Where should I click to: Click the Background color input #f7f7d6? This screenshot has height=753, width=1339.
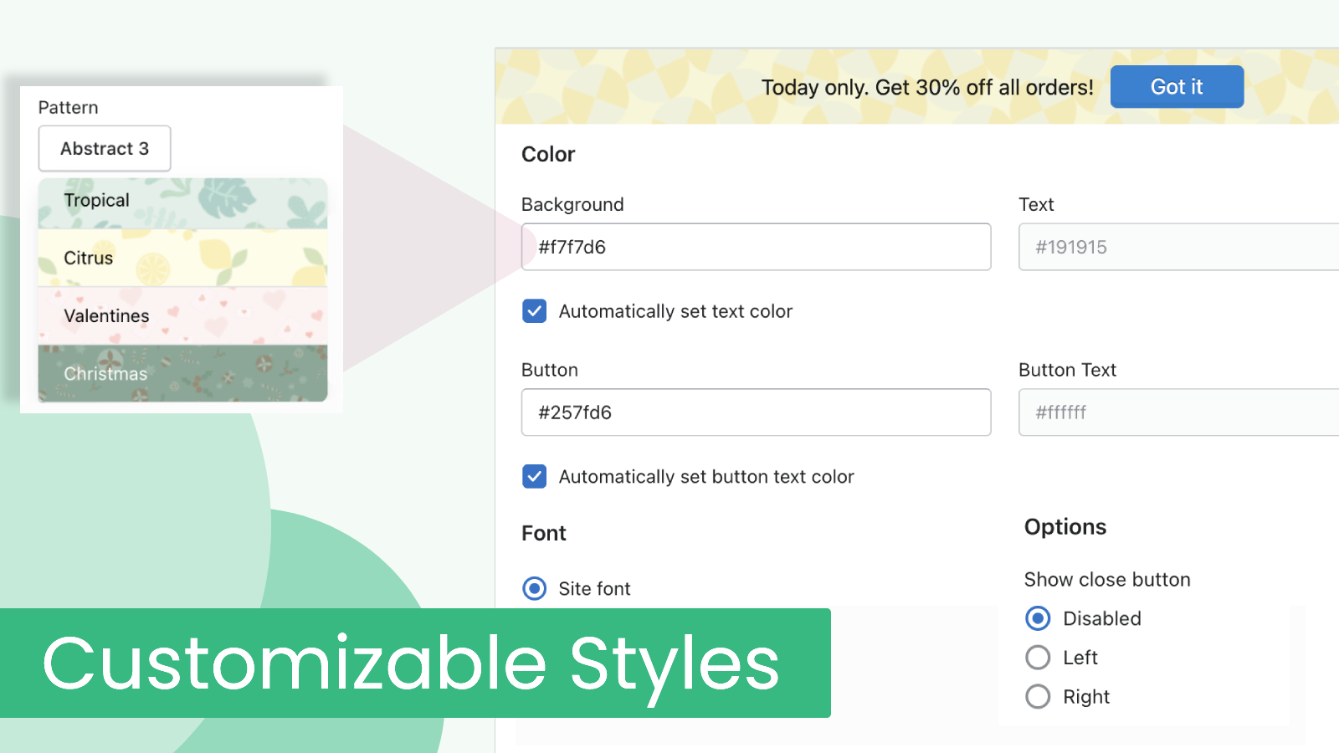click(756, 247)
